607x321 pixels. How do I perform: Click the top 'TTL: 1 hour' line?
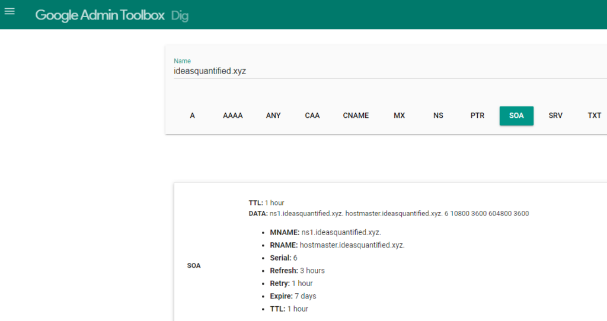(266, 203)
